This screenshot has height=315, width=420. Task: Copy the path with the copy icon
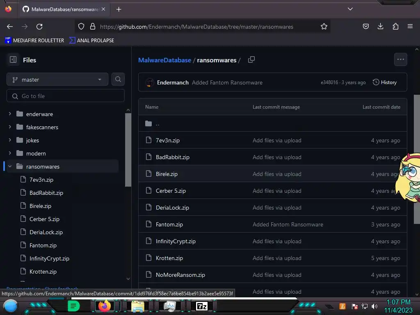point(251,59)
